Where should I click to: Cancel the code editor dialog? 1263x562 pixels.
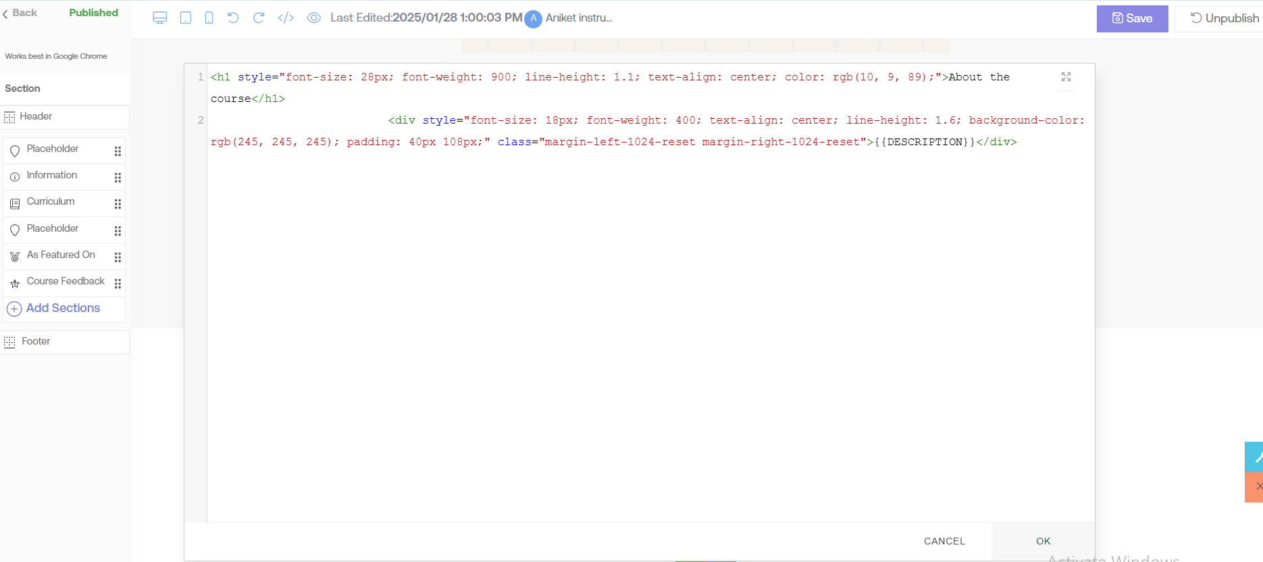pyautogui.click(x=944, y=541)
